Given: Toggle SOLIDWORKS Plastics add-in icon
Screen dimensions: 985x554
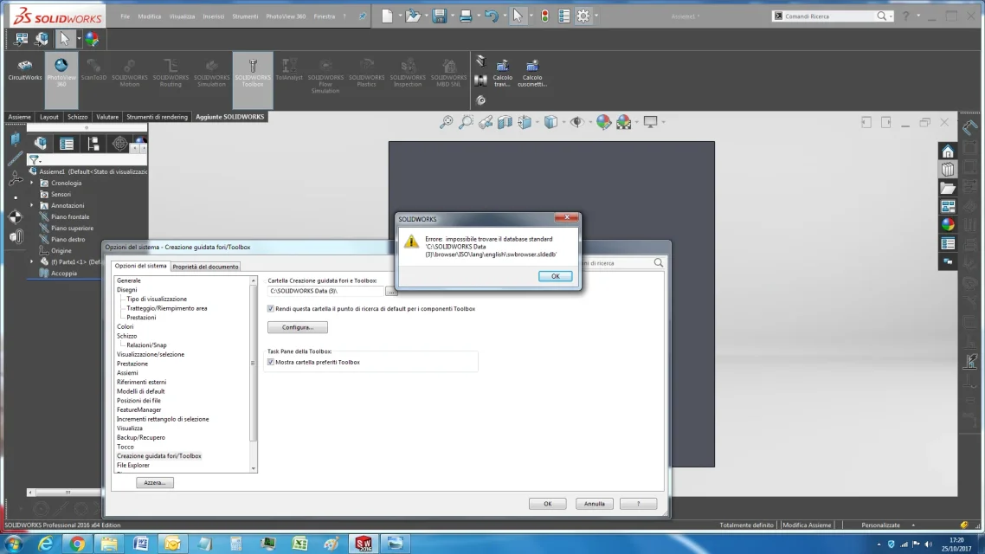Looking at the screenshot, I should coord(366,74).
